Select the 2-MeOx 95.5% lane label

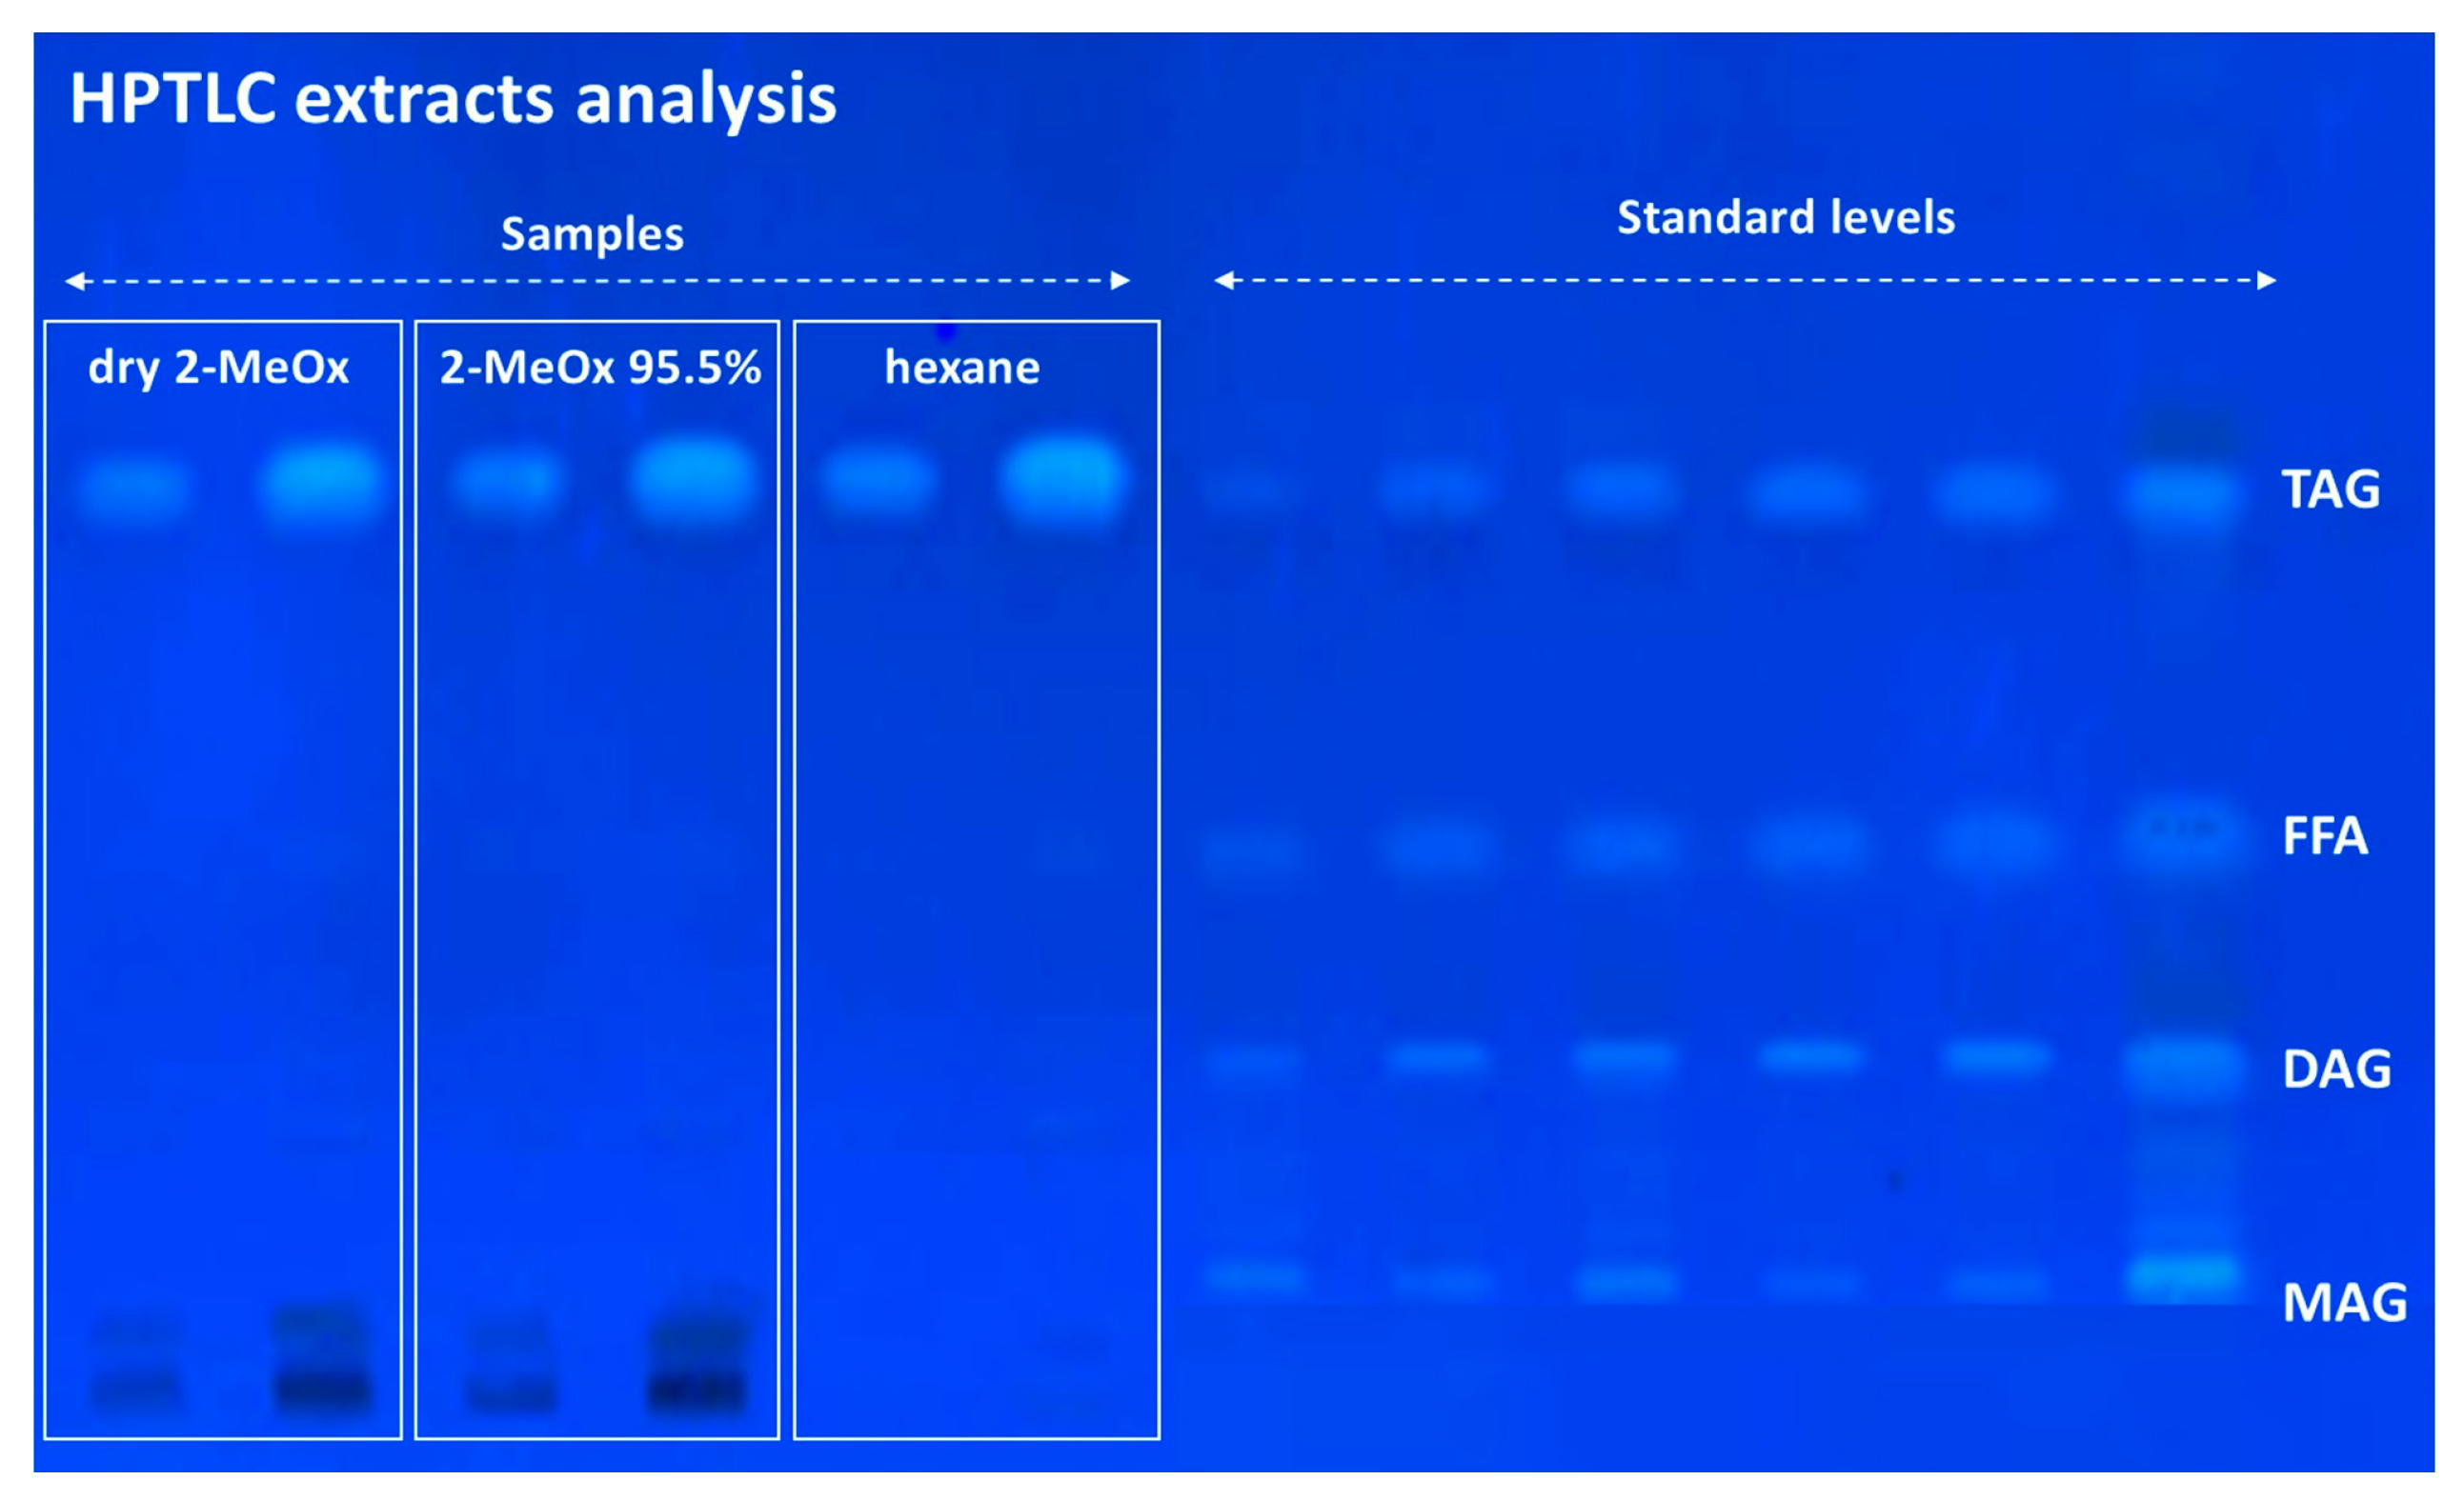pos(600,367)
